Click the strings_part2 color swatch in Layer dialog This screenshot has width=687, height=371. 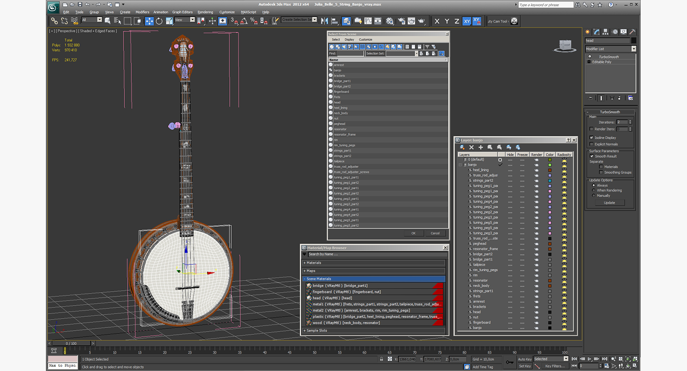click(550, 181)
